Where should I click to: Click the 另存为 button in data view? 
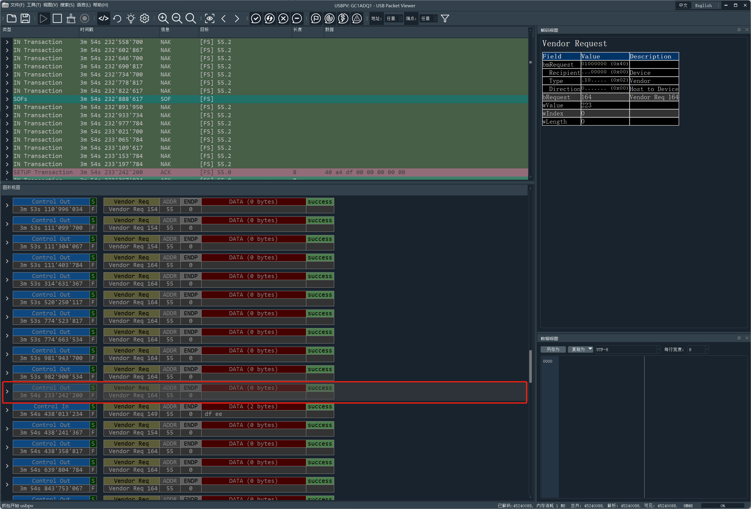pyautogui.click(x=553, y=349)
